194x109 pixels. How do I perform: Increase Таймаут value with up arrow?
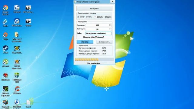[x=110, y=29]
